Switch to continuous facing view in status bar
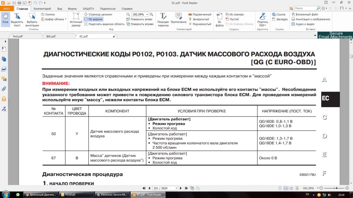The width and height of the screenshot is (353, 198). point(297,188)
